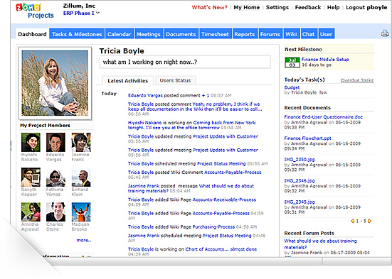
Task: Open the Zoho Projects logo
Action: point(35,11)
